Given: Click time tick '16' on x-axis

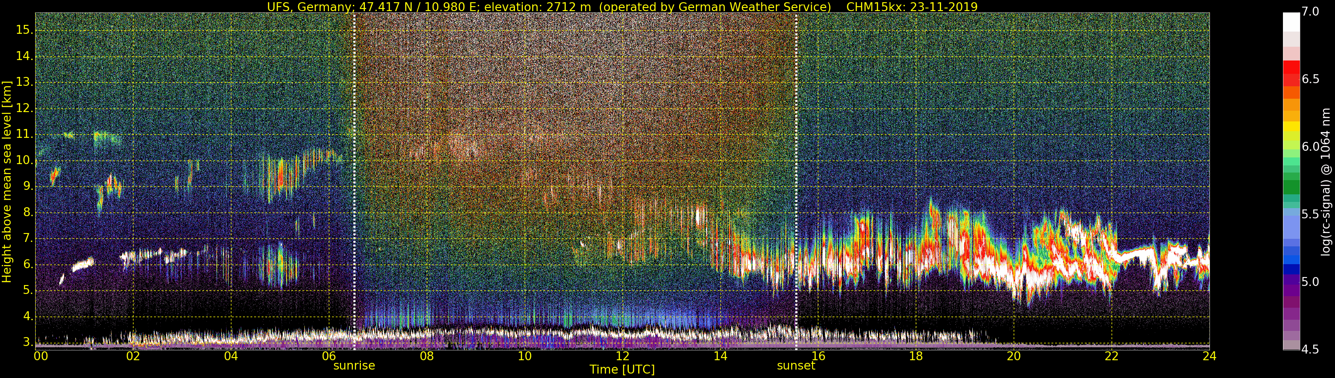Looking at the screenshot, I should click(818, 356).
